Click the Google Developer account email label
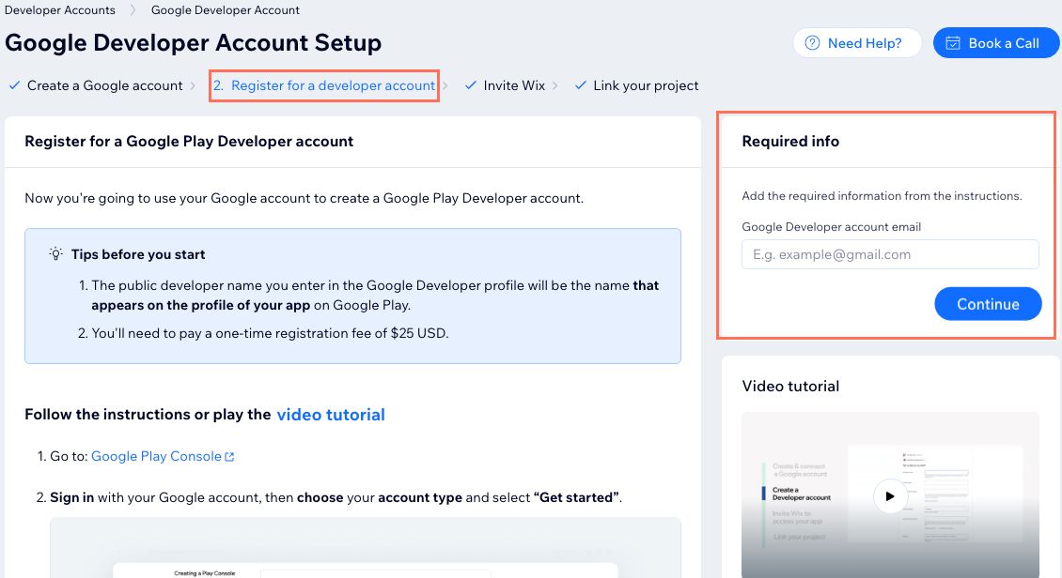The width and height of the screenshot is (1062, 578). [831, 226]
